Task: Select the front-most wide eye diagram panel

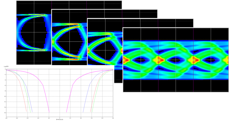Action: pyautogui.click(x=176, y=60)
